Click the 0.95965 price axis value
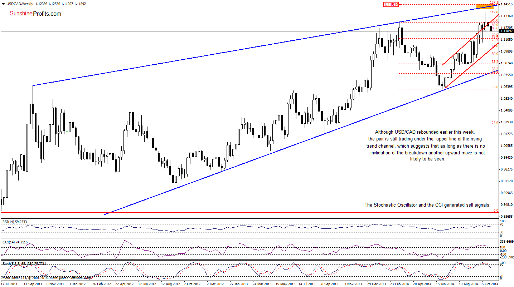Screen dimensions: 514x287 coord(506,193)
